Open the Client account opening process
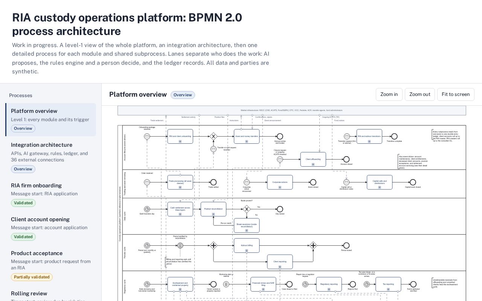 51,228
